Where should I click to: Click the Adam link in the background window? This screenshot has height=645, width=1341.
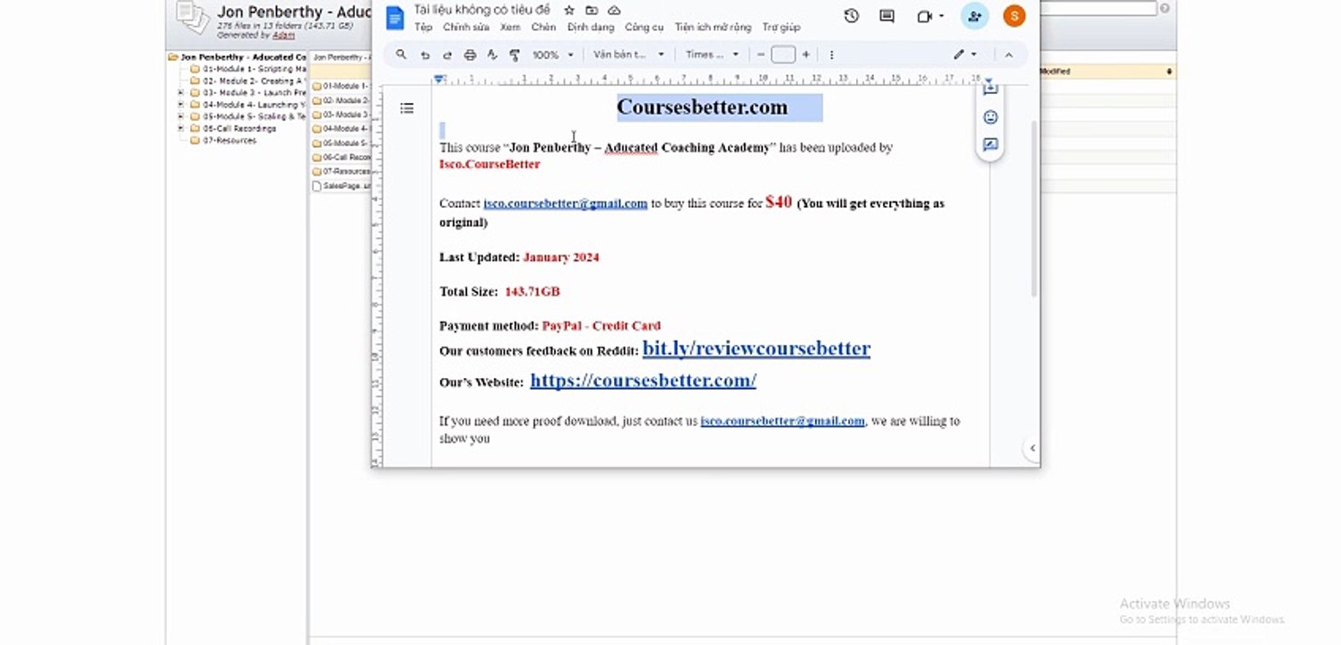pos(283,35)
